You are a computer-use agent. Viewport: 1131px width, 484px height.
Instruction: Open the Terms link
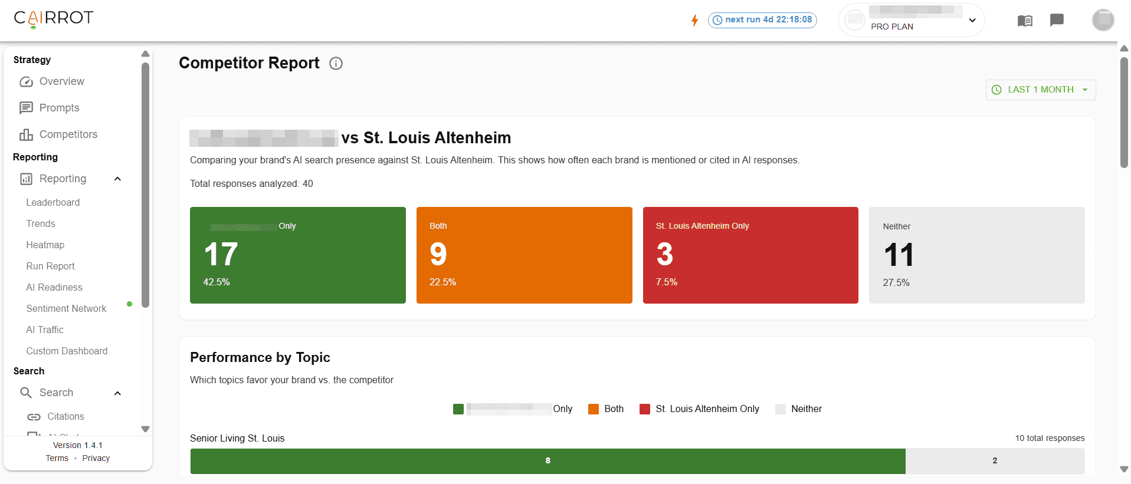tap(57, 458)
